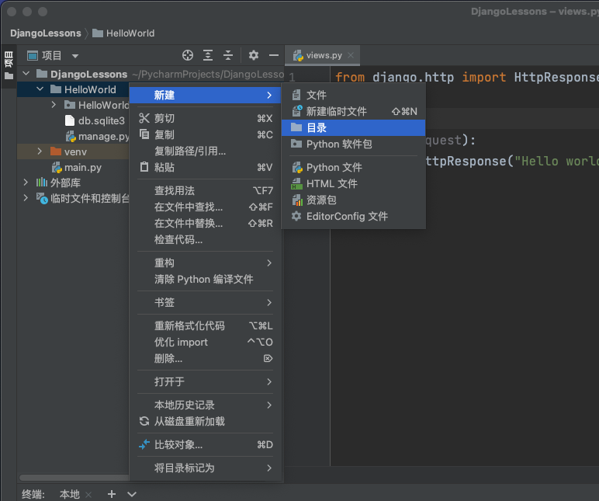This screenshot has height=501, width=599.
Task: Select HTML 文件 in the submenu
Action: pos(331,183)
